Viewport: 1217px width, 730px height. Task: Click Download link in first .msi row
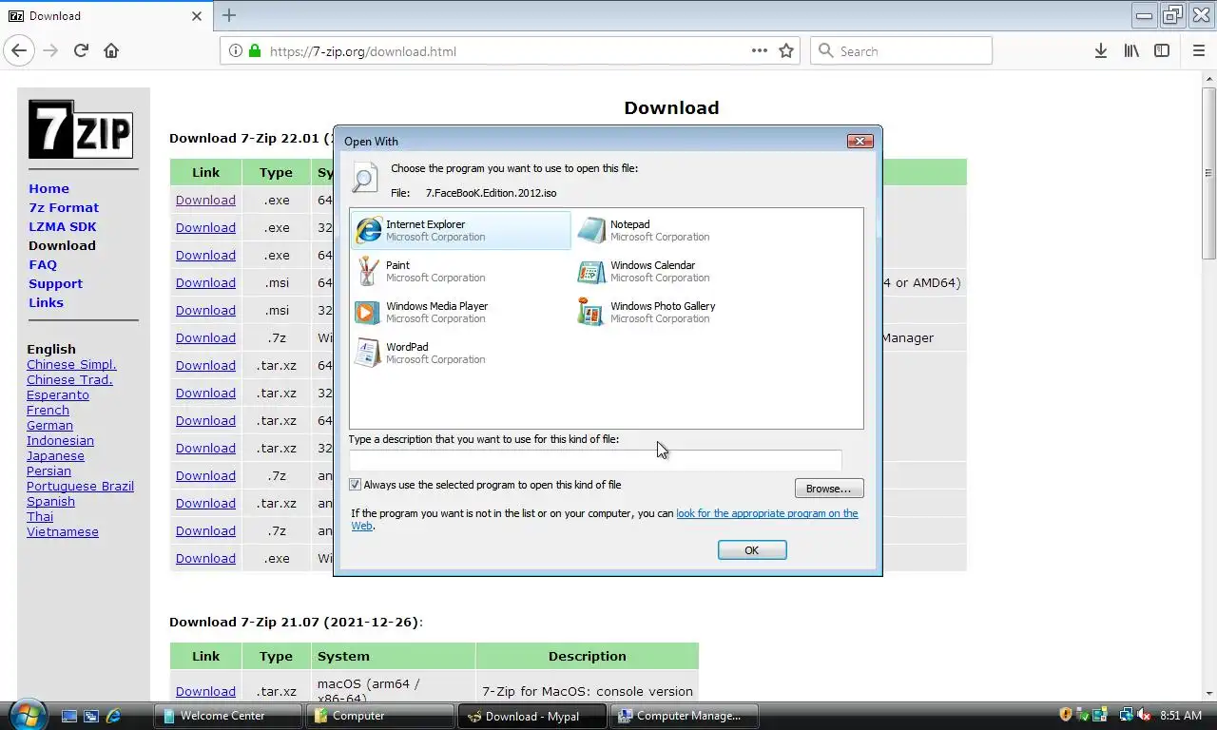(205, 282)
